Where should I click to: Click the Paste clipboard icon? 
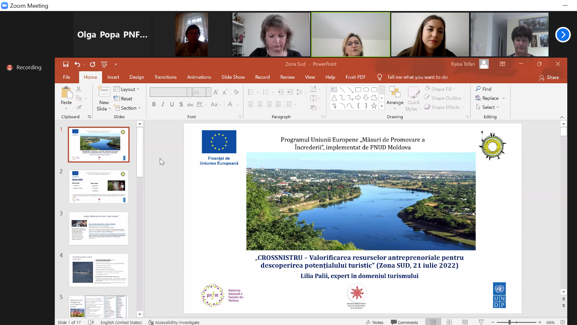point(66,93)
